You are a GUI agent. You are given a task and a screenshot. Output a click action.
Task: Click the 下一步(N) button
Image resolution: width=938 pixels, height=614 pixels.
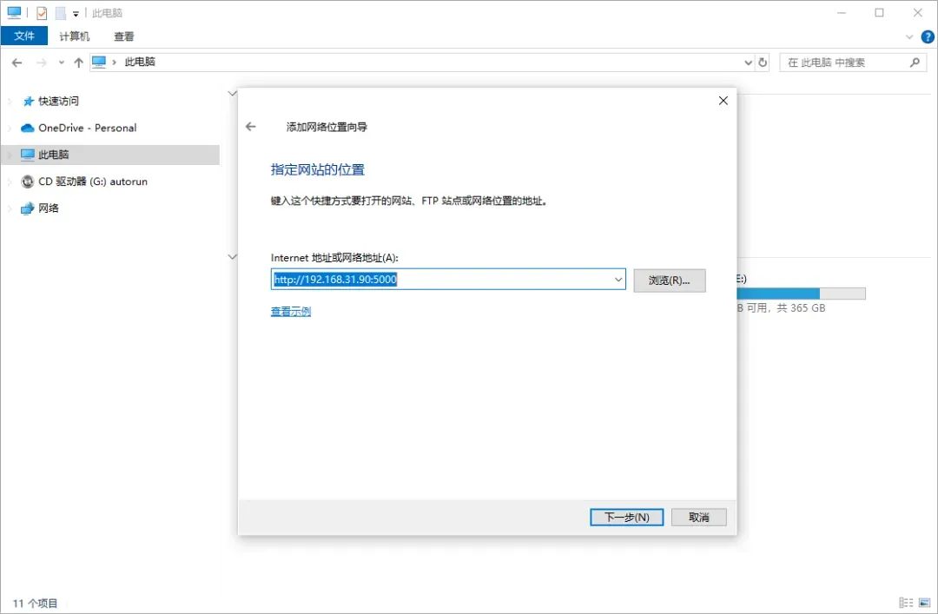(x=626, y=517)
